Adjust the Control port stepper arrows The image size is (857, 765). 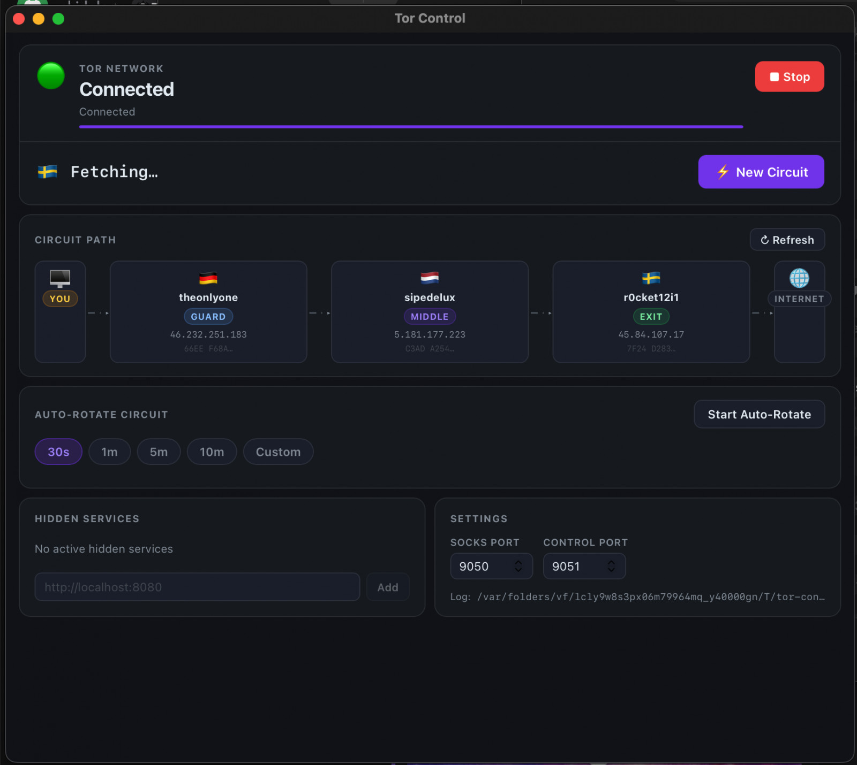pos(611,566)
